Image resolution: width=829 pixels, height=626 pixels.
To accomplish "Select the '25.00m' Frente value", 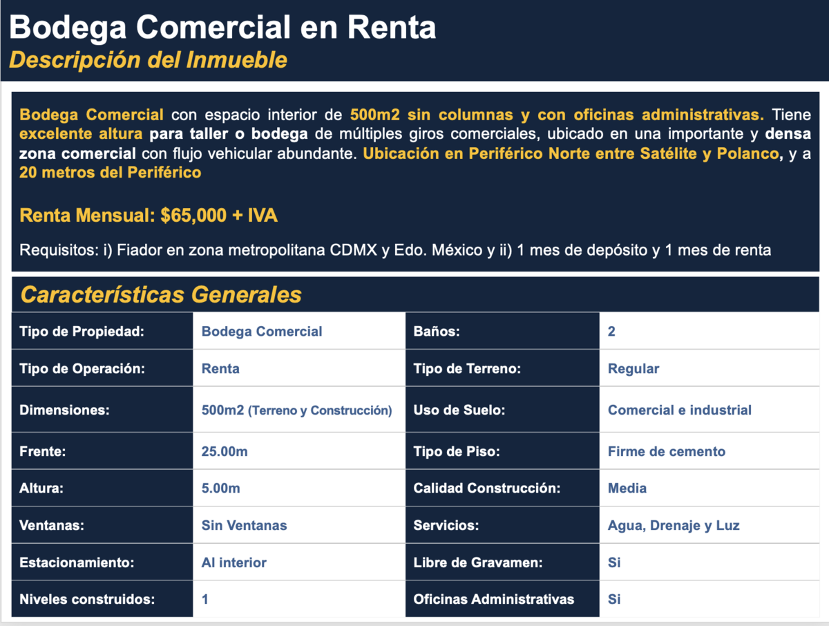I will click(225, 451).
